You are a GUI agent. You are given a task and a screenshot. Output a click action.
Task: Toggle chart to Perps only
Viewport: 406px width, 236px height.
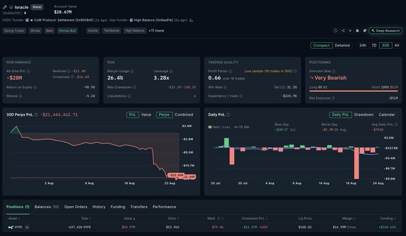point(164,114)
